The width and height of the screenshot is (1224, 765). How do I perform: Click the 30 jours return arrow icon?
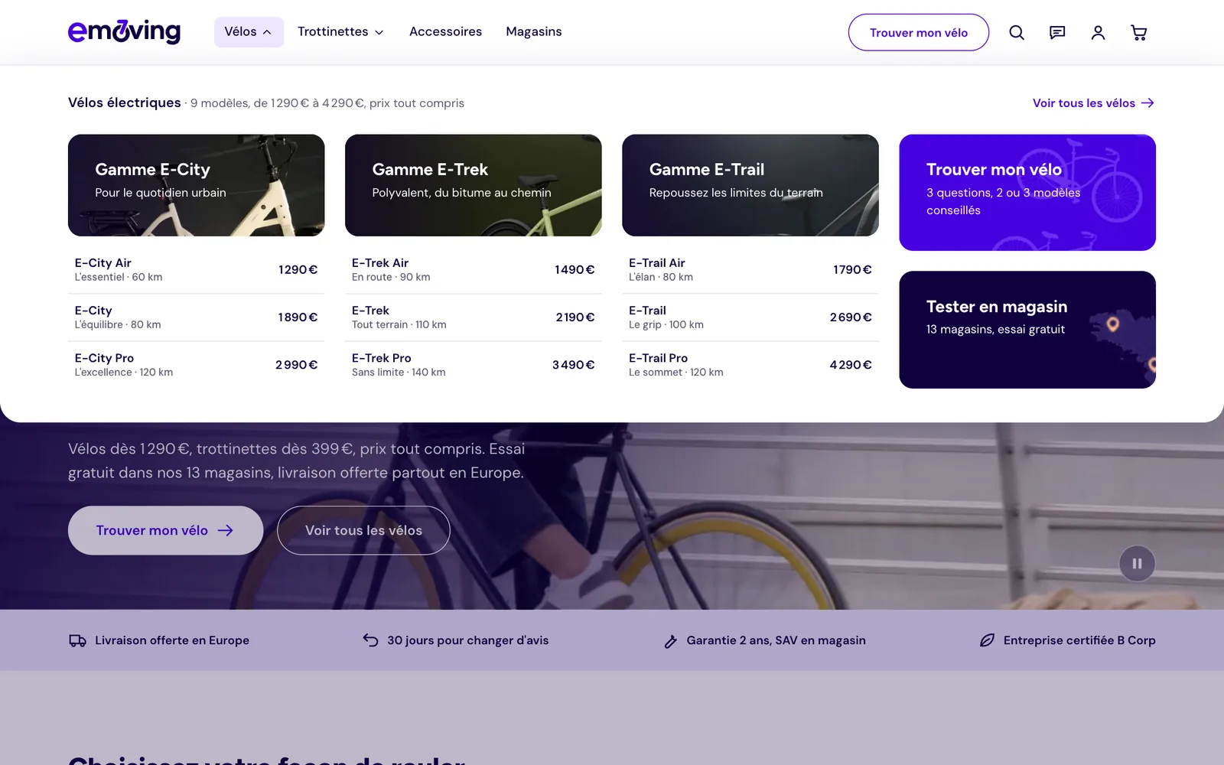pos(370,640)
